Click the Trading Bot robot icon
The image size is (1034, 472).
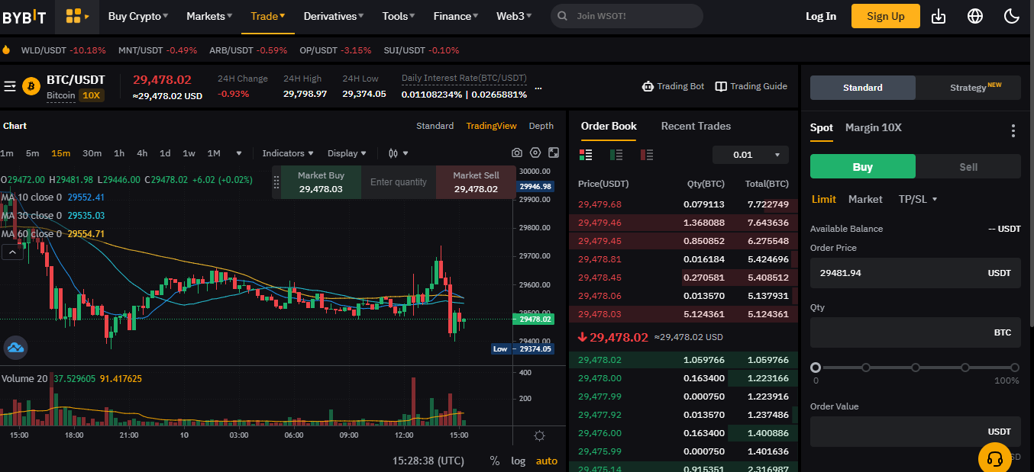click(x=648, y=86)
